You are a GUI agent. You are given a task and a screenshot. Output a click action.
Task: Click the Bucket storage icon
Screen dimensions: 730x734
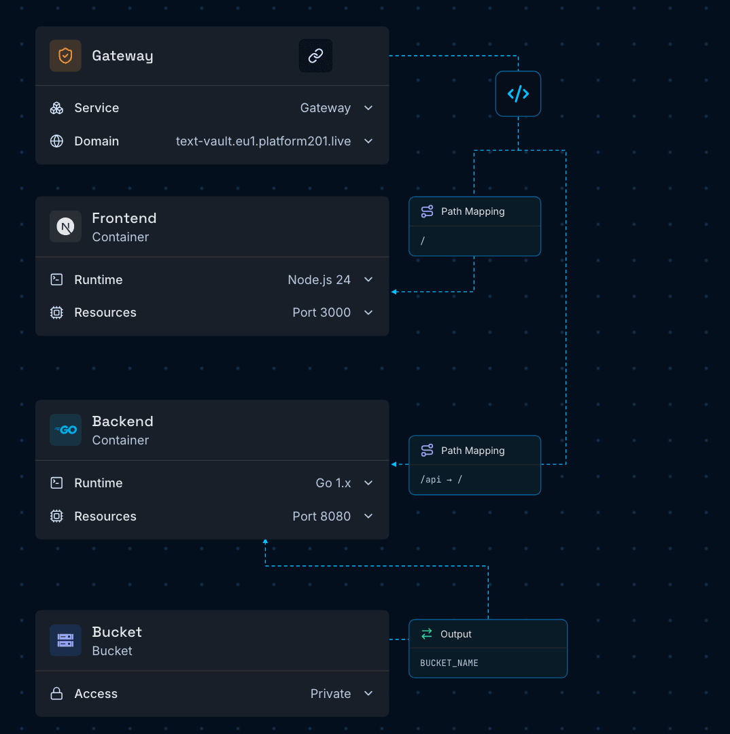point(65,640)
